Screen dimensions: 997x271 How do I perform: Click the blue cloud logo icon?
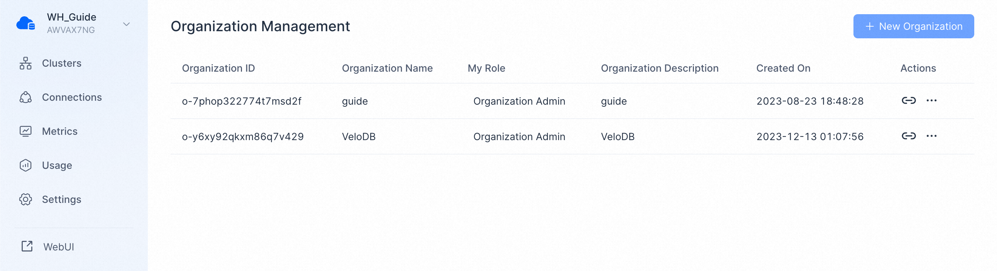(26, 23)
